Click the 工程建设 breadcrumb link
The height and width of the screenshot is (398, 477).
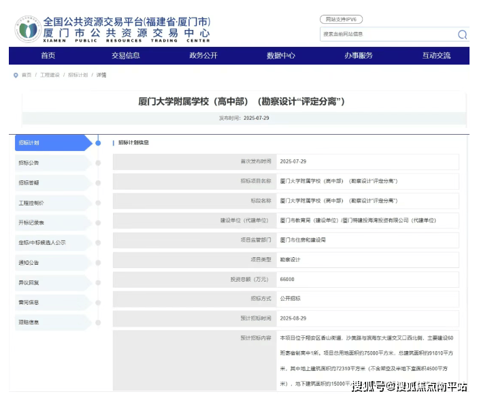coord(50,75)
